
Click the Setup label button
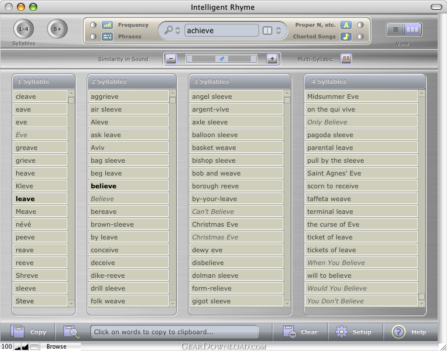[x=362, y=332]
